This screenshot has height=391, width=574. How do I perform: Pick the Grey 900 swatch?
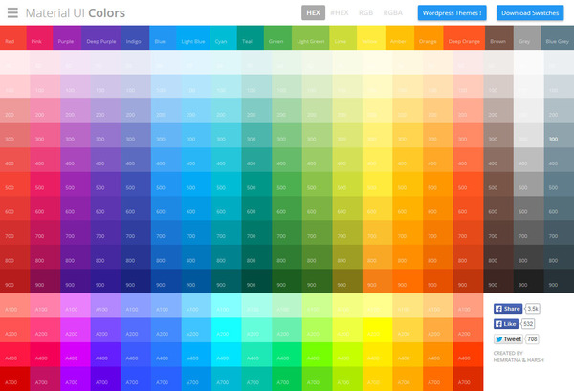[529, 281]
